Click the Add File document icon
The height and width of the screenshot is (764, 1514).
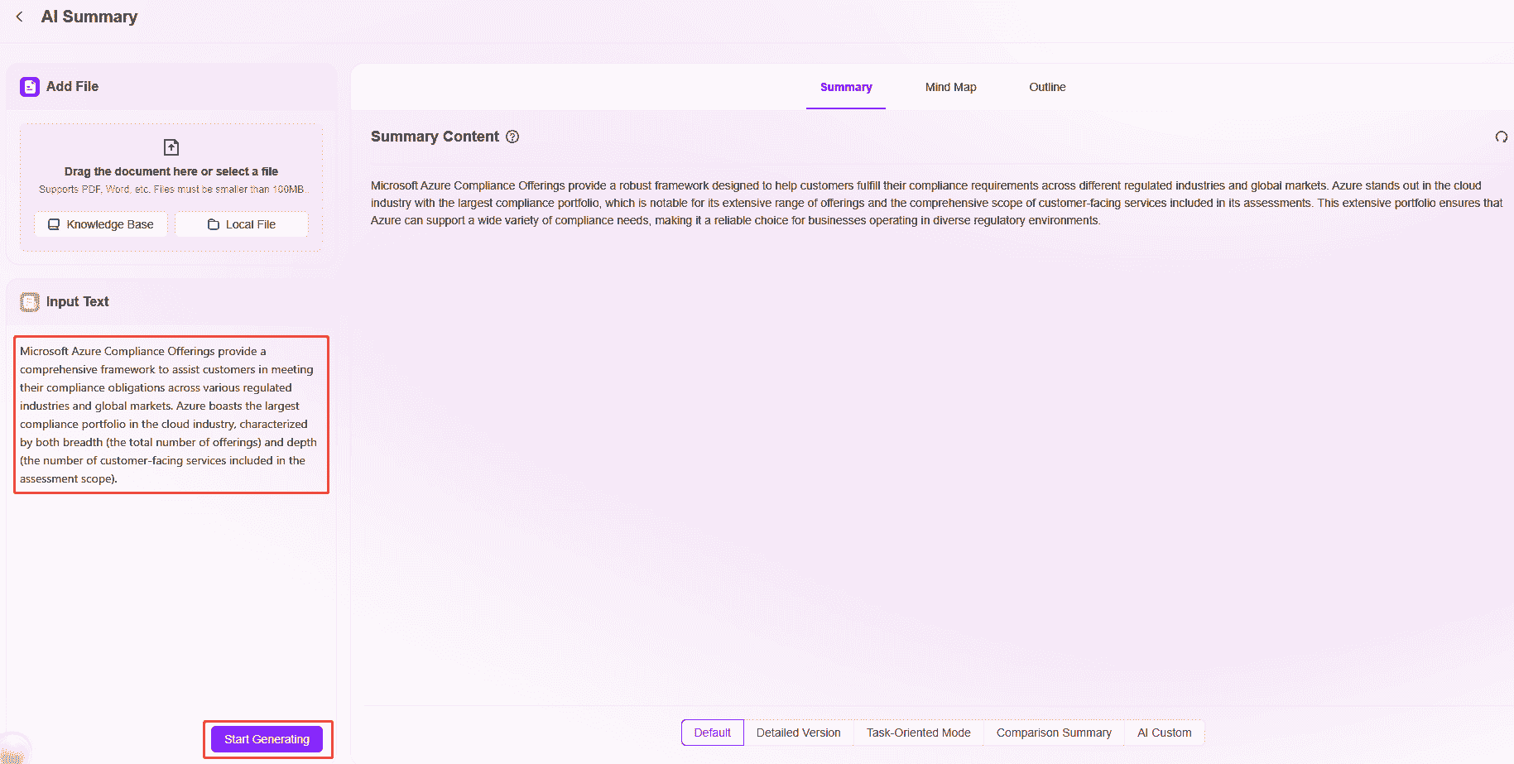click(x=30, y=87)
